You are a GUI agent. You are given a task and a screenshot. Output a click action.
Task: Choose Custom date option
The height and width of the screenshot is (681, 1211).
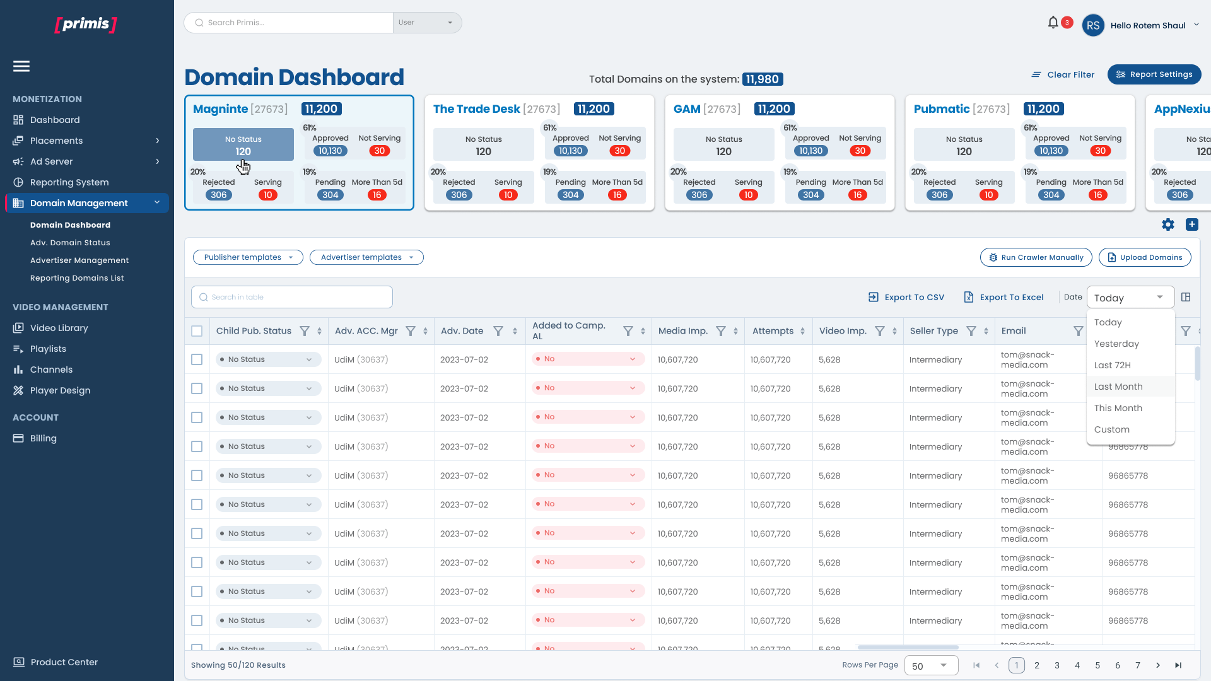[1130, 429]
